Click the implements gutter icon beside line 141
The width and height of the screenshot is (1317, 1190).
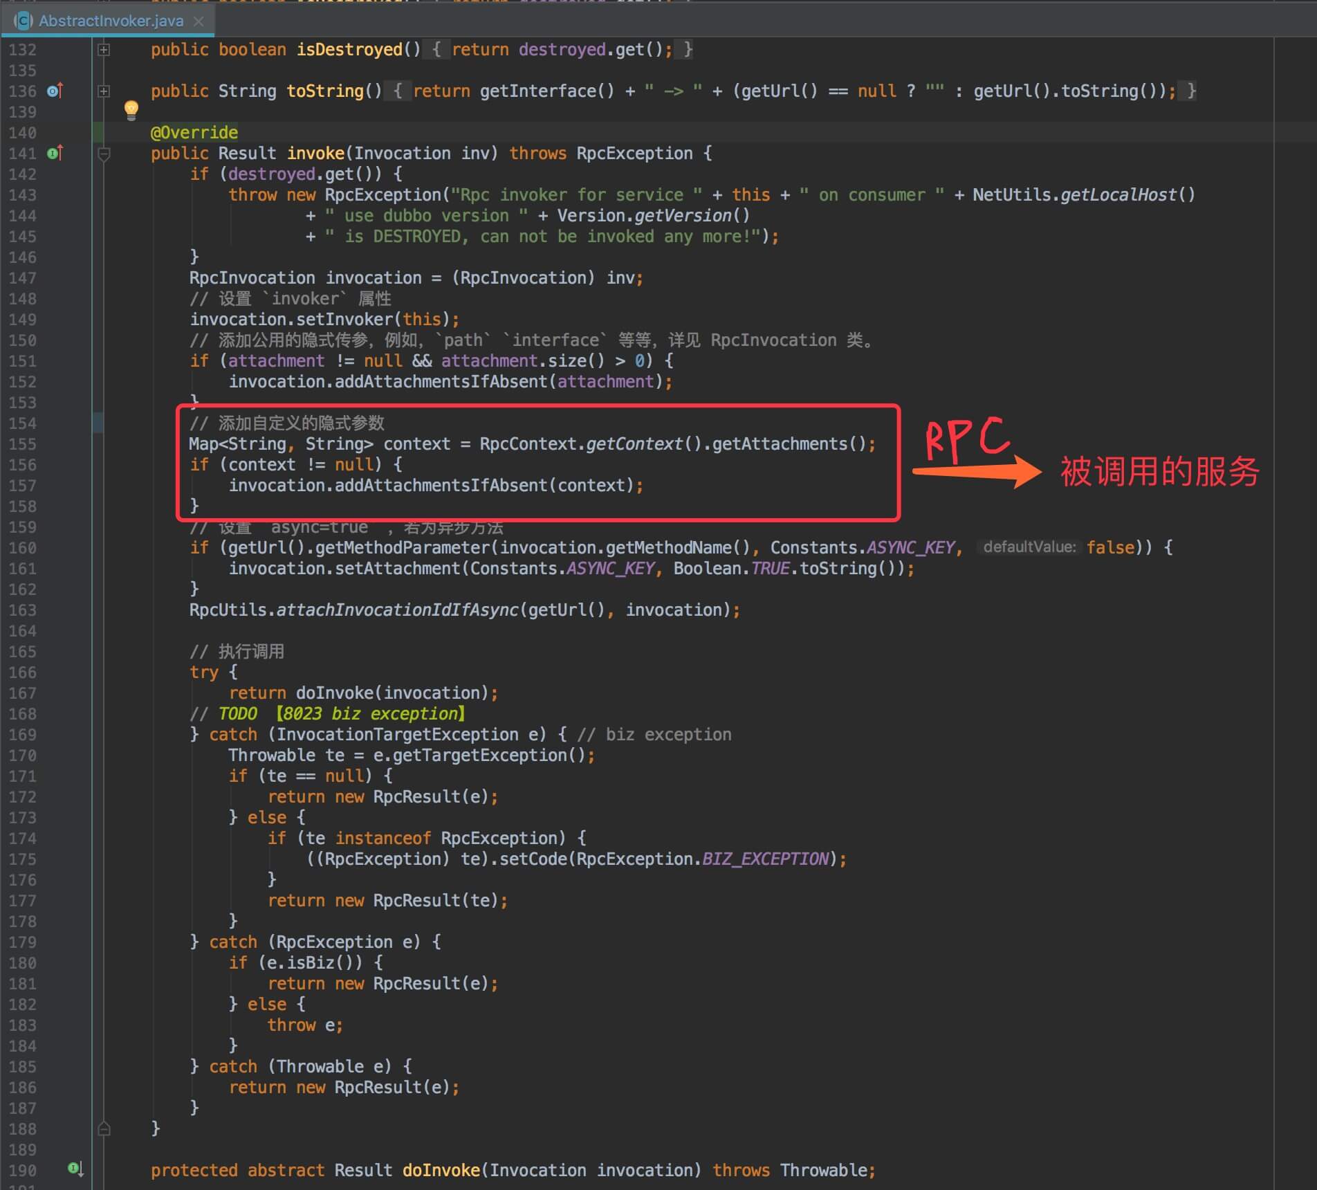(x=55, y=153)
